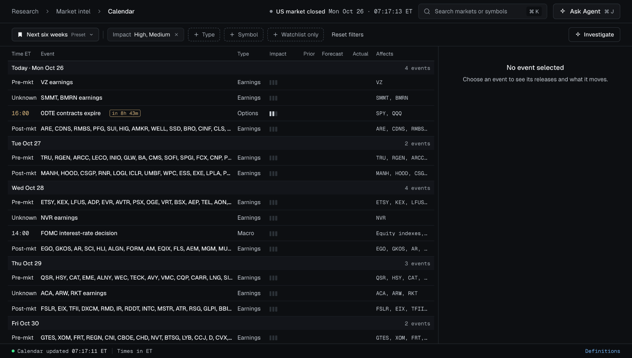Click the search magnifier icon
Viewport: 632px width, 358px height.
click(x=427, y=11)
